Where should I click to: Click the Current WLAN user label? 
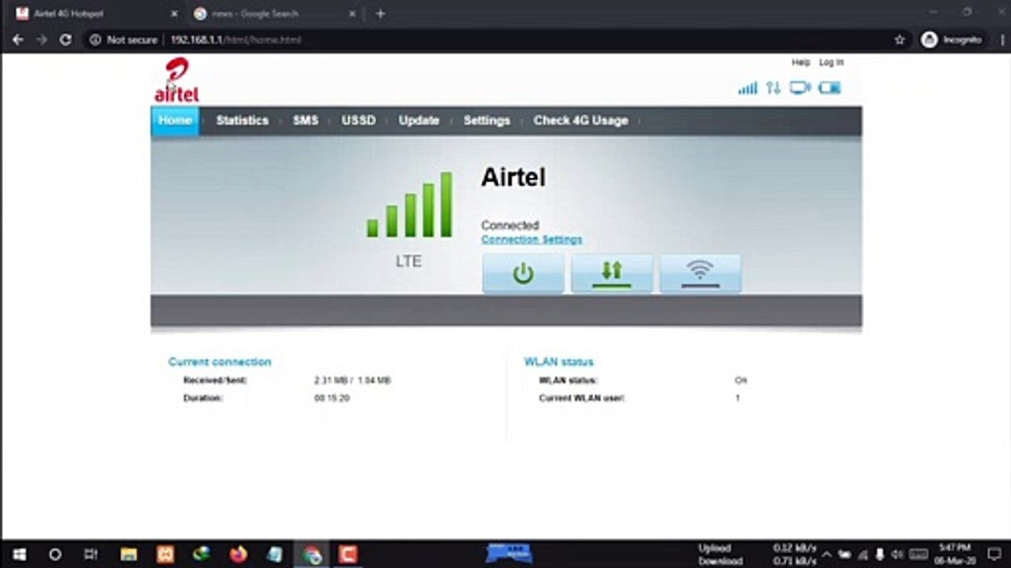pyautogui.click(x=582, y=398)
